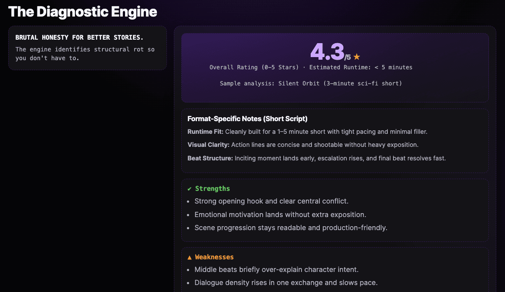The height and width of the screenshot is (292, 505).
Task: Click The Diagnostic Engine page title
Action: 82,12
